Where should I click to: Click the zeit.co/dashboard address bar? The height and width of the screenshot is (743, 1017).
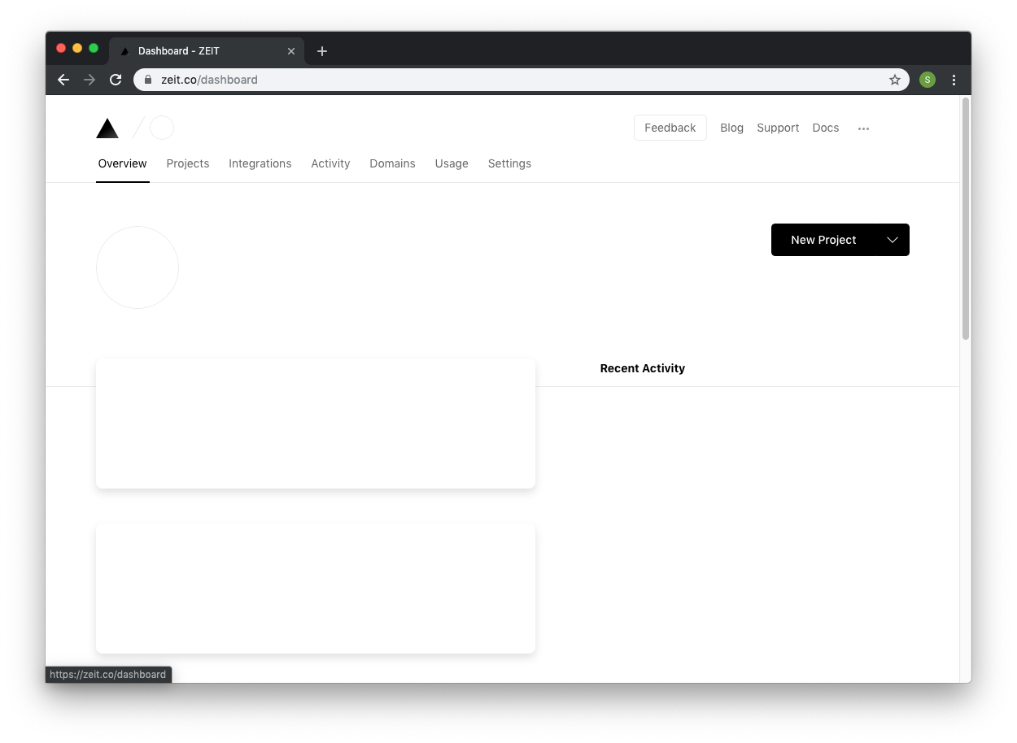tap(521, 80)
